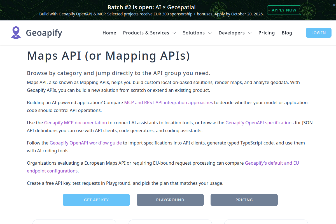Image resolution: width=336 pixels, height=224 pixels.
Task: Click the banner sponsorship description text
Action: [x=151, y=14]
